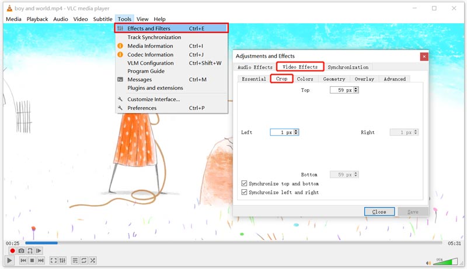Toggle the loop/repeat mode button
Viewport: 467px width, 269px height.
(84, 260)
